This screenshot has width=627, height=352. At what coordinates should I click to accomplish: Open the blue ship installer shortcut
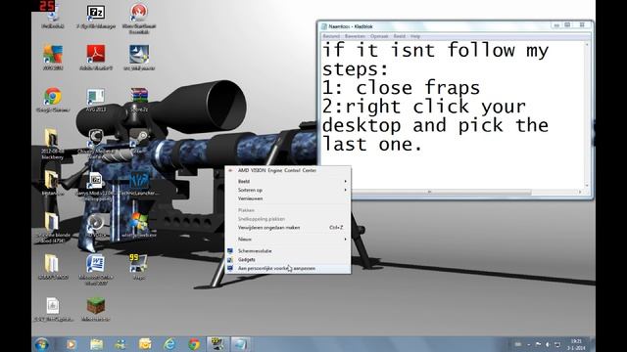pos(139,57)
